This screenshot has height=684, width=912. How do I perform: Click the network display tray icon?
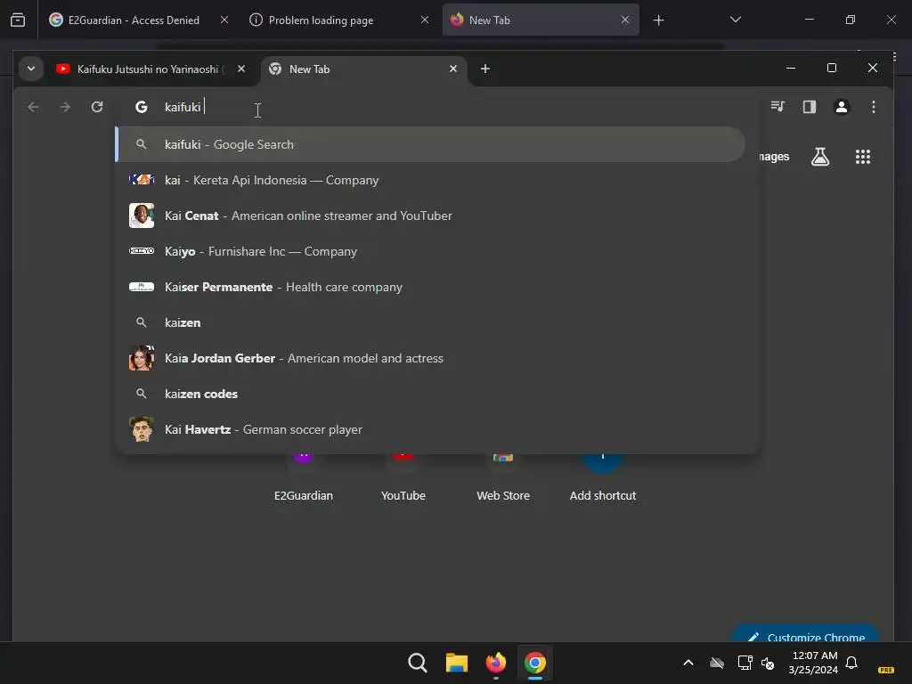point(745,663)
